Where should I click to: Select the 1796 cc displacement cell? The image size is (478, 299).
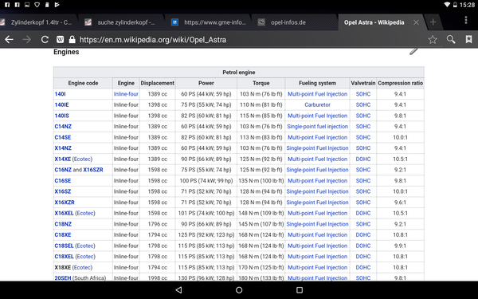[157, 224]
